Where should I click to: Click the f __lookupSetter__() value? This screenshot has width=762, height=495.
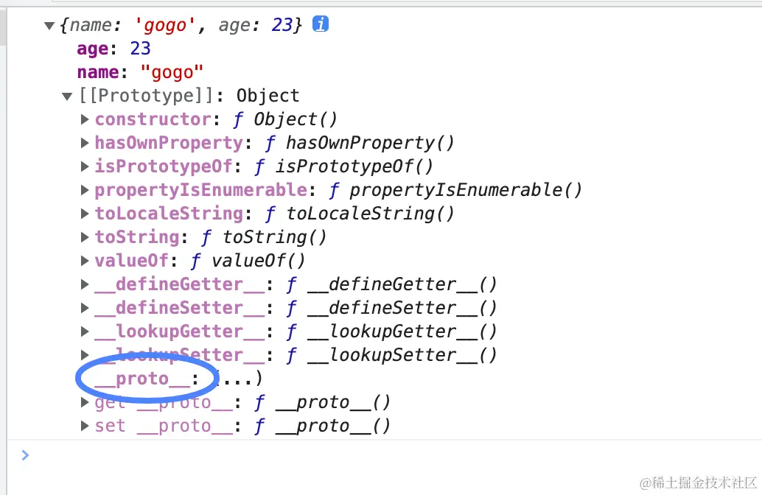coord(392,355)
